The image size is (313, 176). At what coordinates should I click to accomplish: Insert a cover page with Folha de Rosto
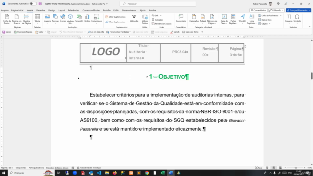(7, 20)
